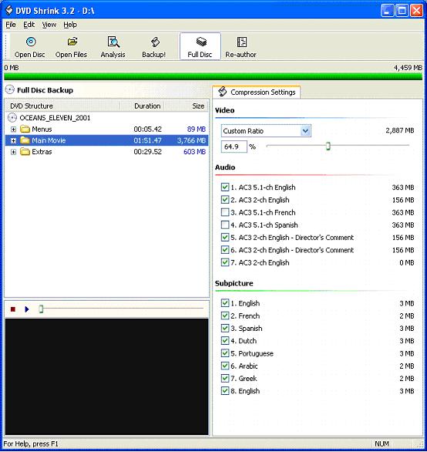Click the preview seek slider handle

pyautogui.click(x=41, y=309)
